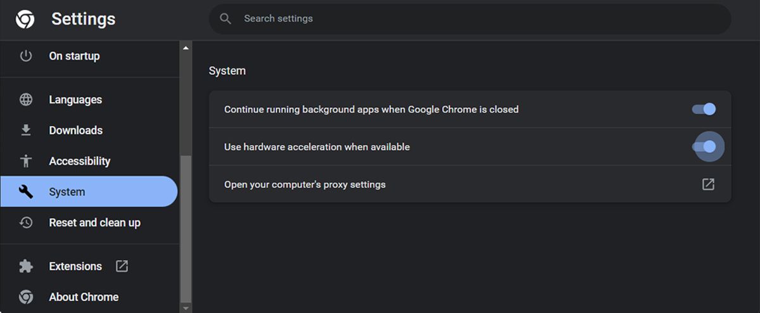This screenshot has width=760, height=313.
Task: Toggle hardware acceleration switch off
Action: click(704, 147)
